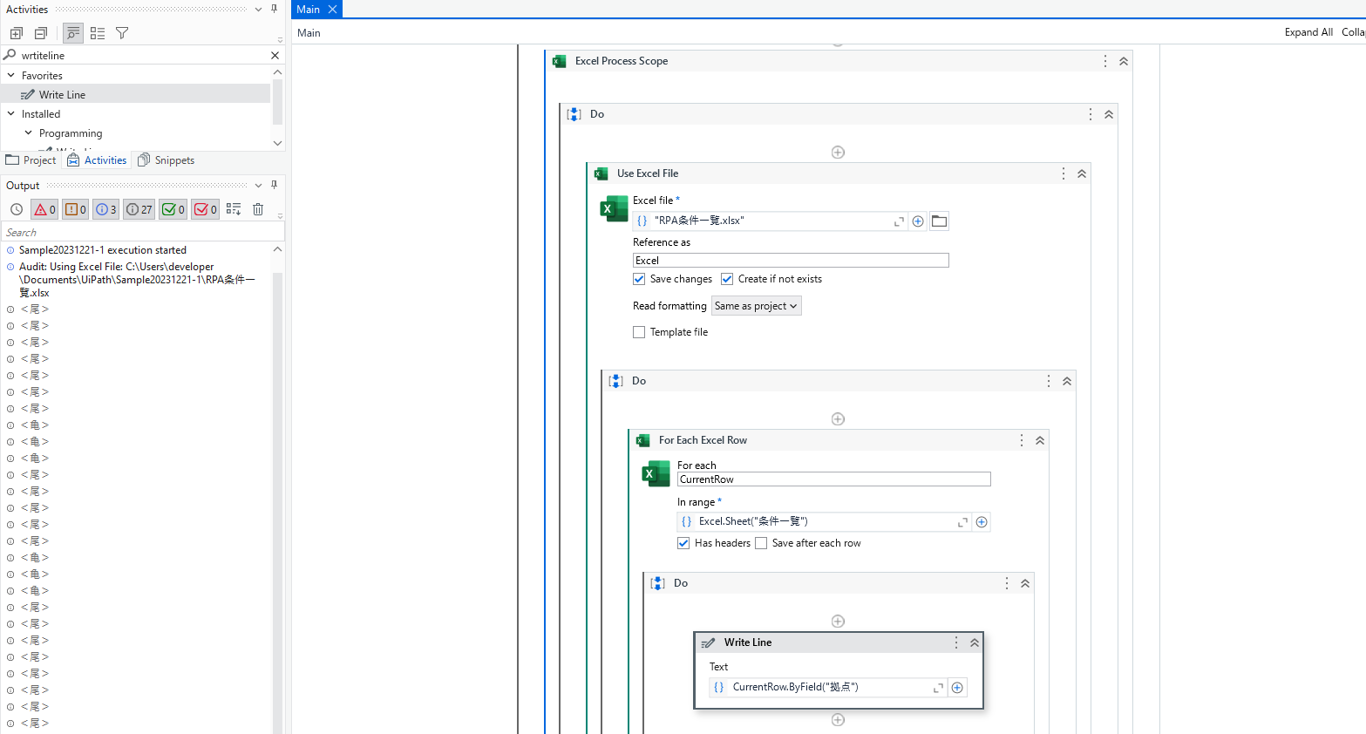Viewport: 1366px width, 734px height.
Task: Show only trace messages counting 27 in Output
Action: [x=137, y=209]
